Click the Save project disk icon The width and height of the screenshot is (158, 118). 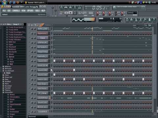131,20
